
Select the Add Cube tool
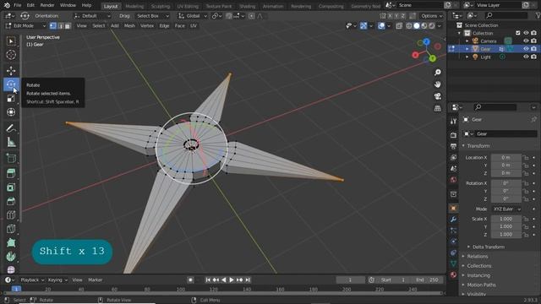(11, 158)
